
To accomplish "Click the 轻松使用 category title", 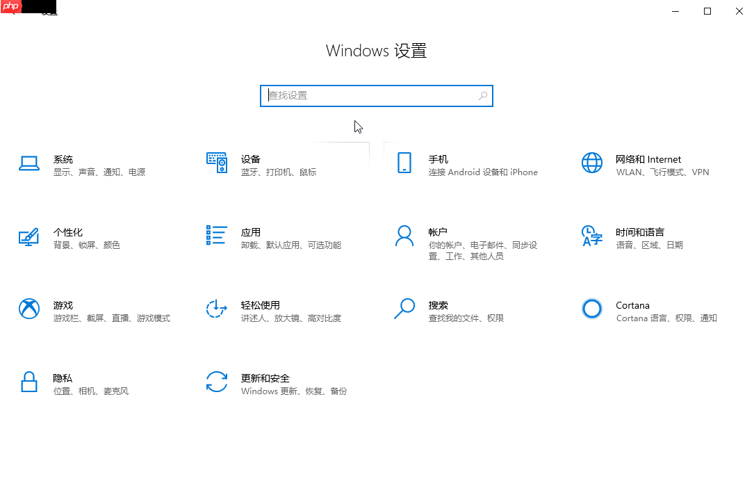I will (x=260, y=305).
